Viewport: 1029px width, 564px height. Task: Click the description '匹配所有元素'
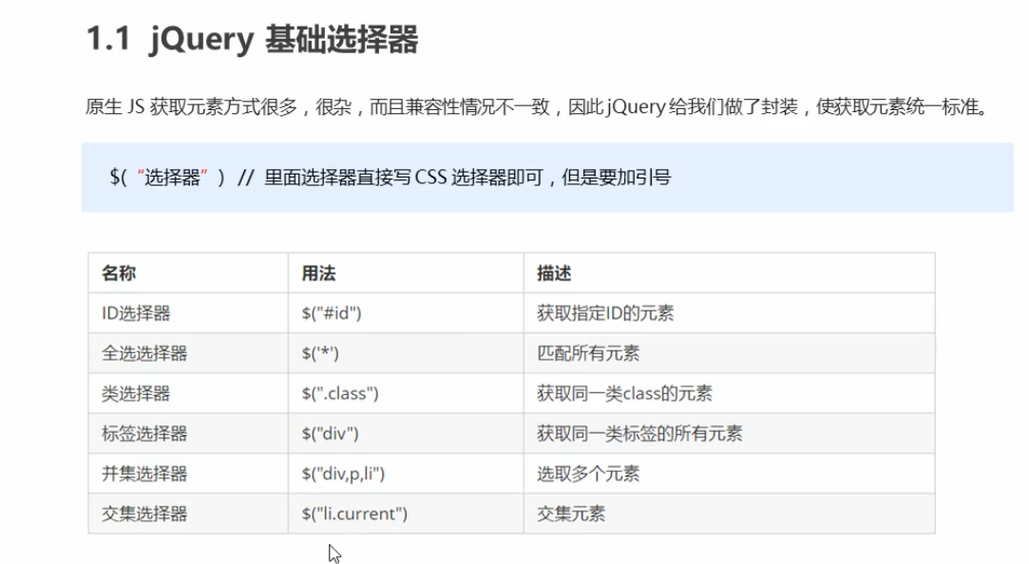(x=588, y=353)
